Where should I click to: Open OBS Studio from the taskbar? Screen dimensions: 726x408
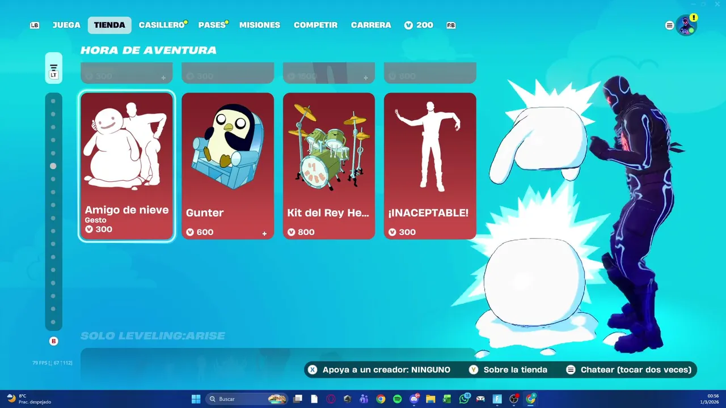tap(514, 399)
